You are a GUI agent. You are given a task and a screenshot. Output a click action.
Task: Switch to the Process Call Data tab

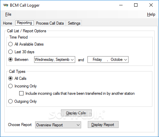50,23
